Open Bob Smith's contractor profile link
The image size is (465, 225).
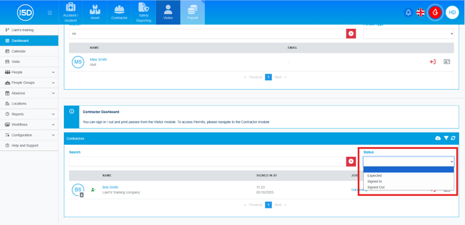[110, 187]
